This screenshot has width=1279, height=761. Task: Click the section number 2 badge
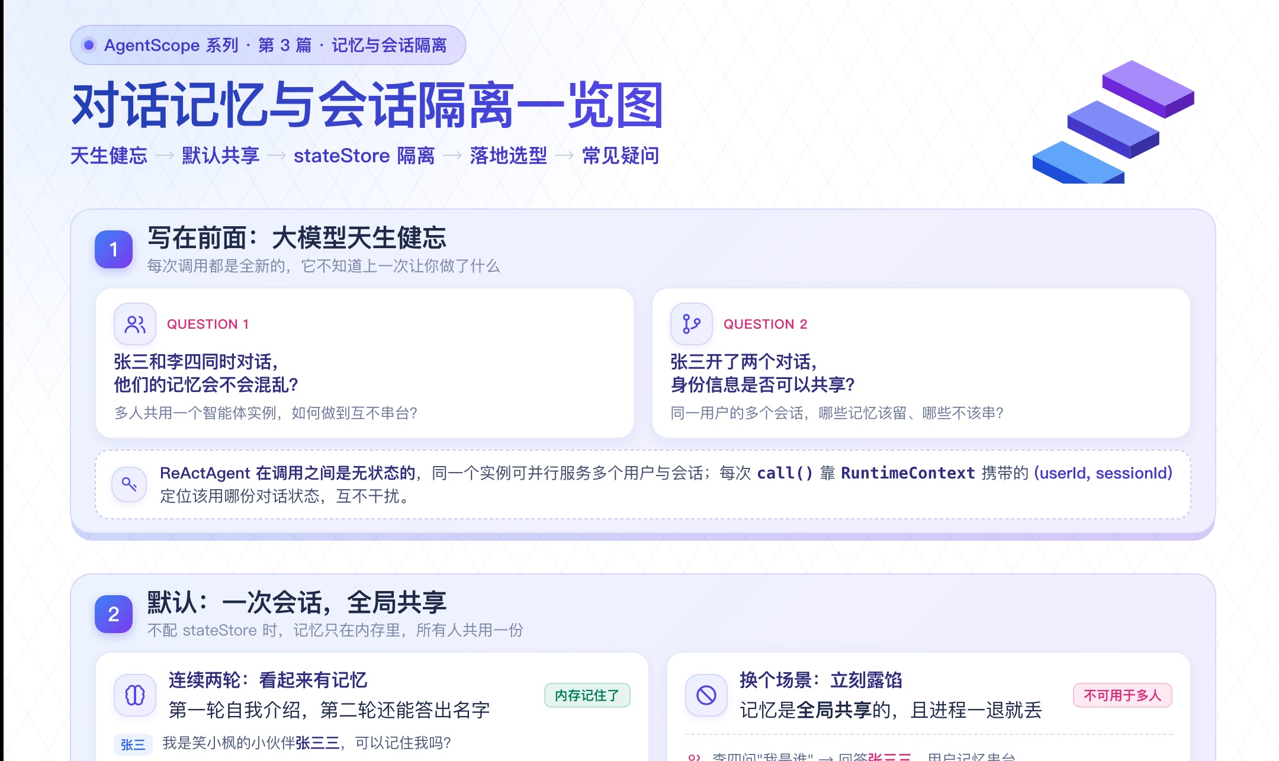(x=114, y=614)
